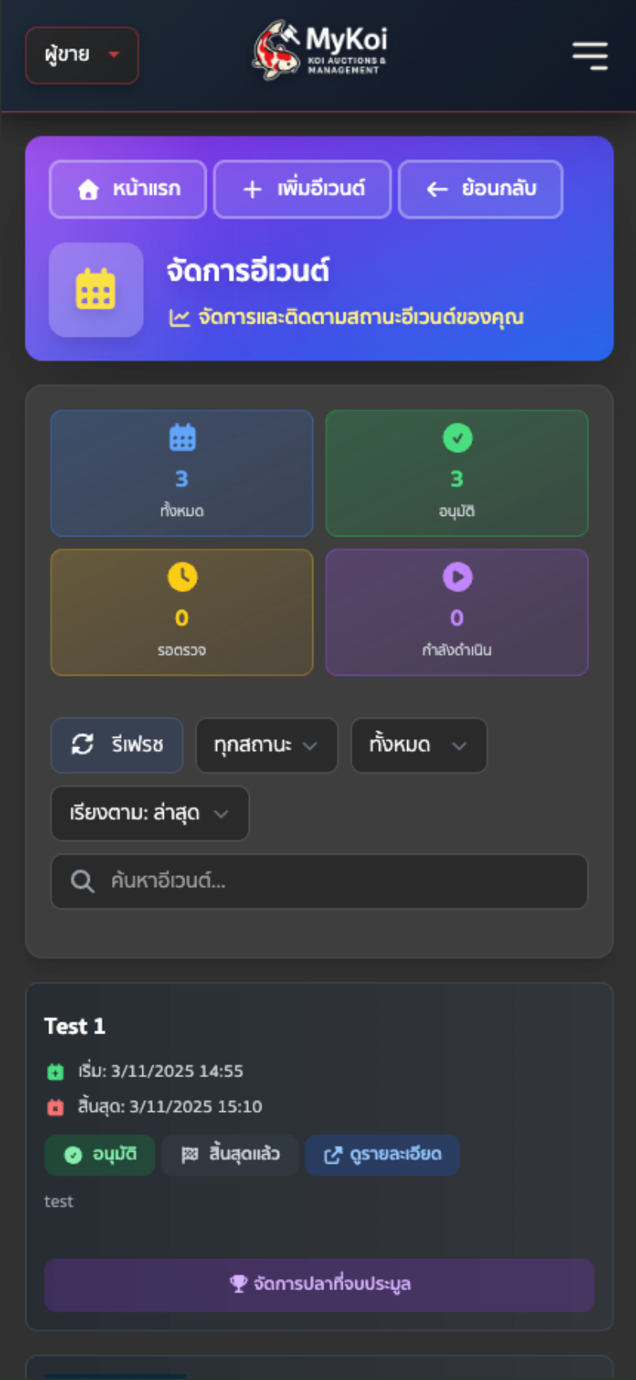The image size is (636, 1380).
Task: Open the ผู้ขาย role dropdown
Action: (x=82, y=56)
